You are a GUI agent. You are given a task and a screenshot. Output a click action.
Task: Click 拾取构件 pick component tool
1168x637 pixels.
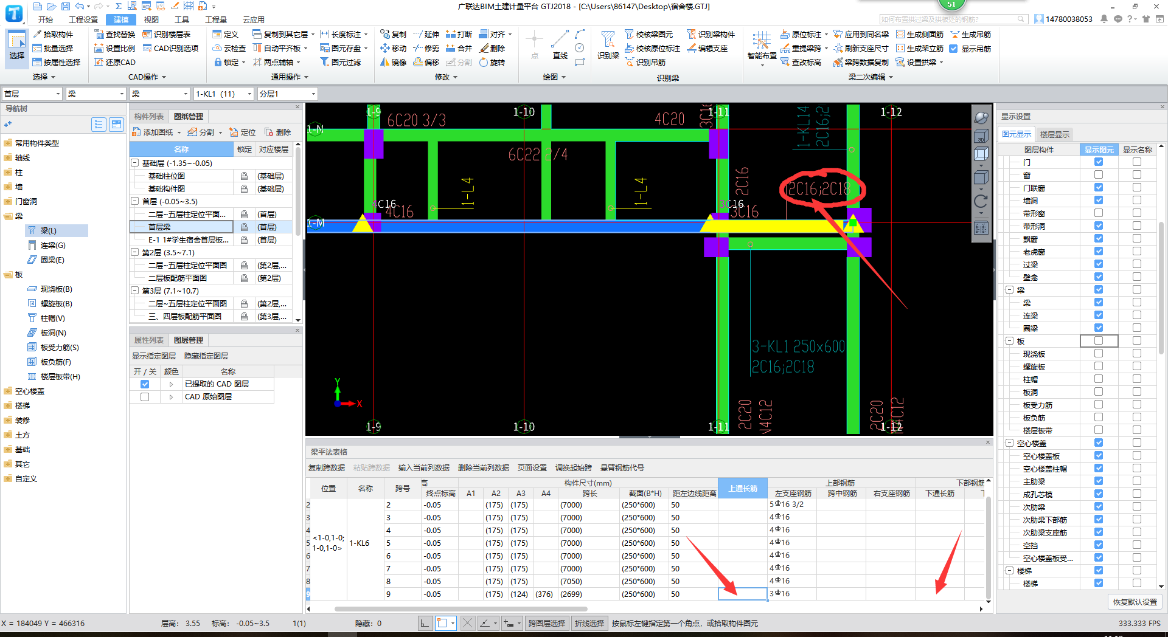(53, 34)
